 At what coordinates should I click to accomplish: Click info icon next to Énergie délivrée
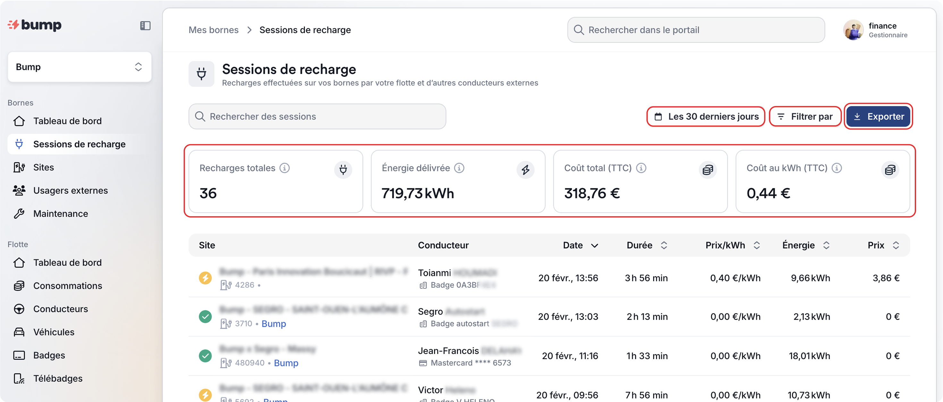(x=459, y=168)
